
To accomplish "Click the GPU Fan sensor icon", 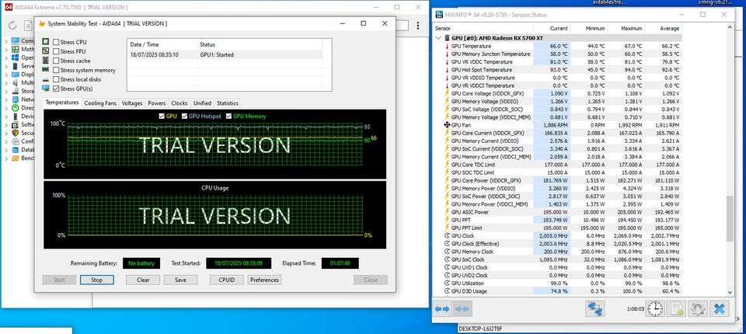I will point(446,124).
